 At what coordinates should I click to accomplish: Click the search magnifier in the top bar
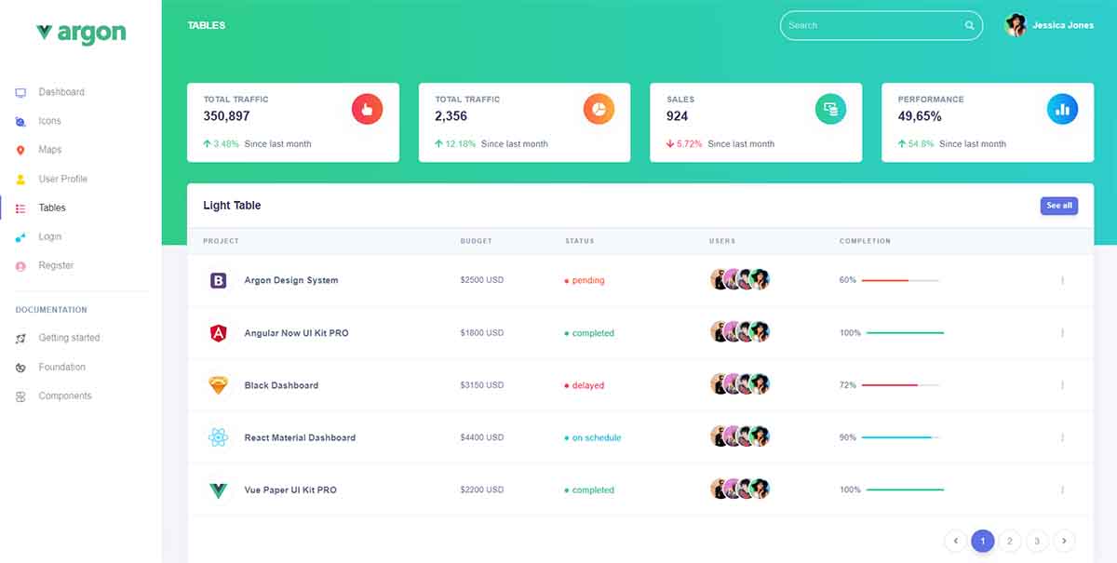tap(968, 25)
